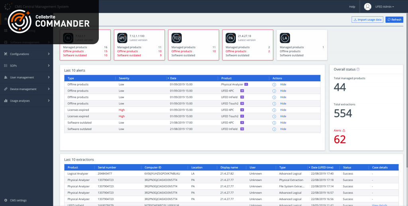Open info for UFED 4PC software outdated alert
This screenshot has width=408, height=206.
pyautogui.click(x=274, y=123)
